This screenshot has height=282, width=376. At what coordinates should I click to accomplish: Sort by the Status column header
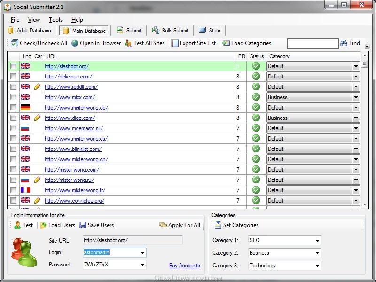[257, 56]
